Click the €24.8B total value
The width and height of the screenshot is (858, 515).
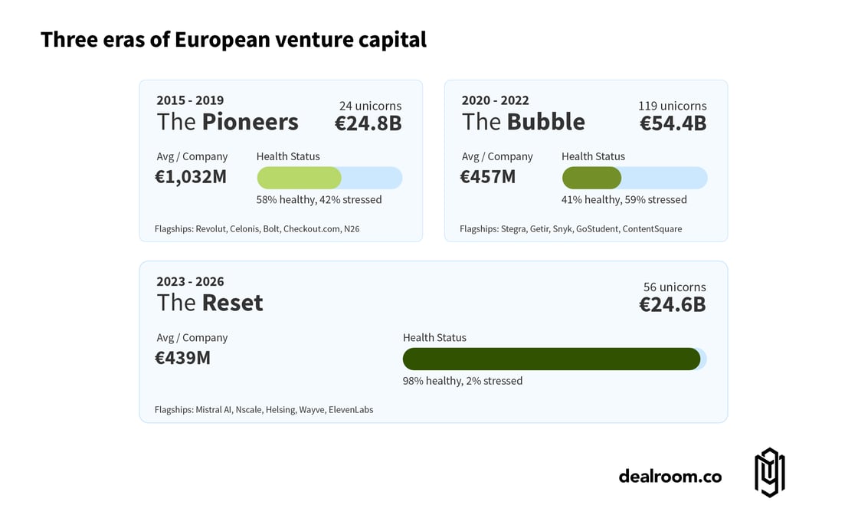(368, 123)
